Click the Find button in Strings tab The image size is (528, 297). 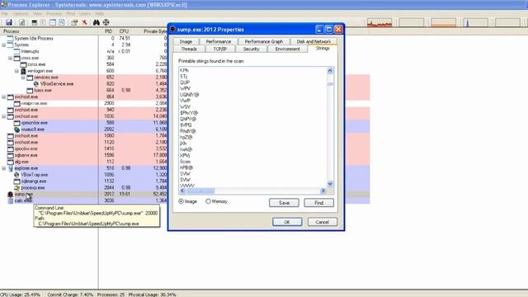pyautogui.click(x=319, y=203)
